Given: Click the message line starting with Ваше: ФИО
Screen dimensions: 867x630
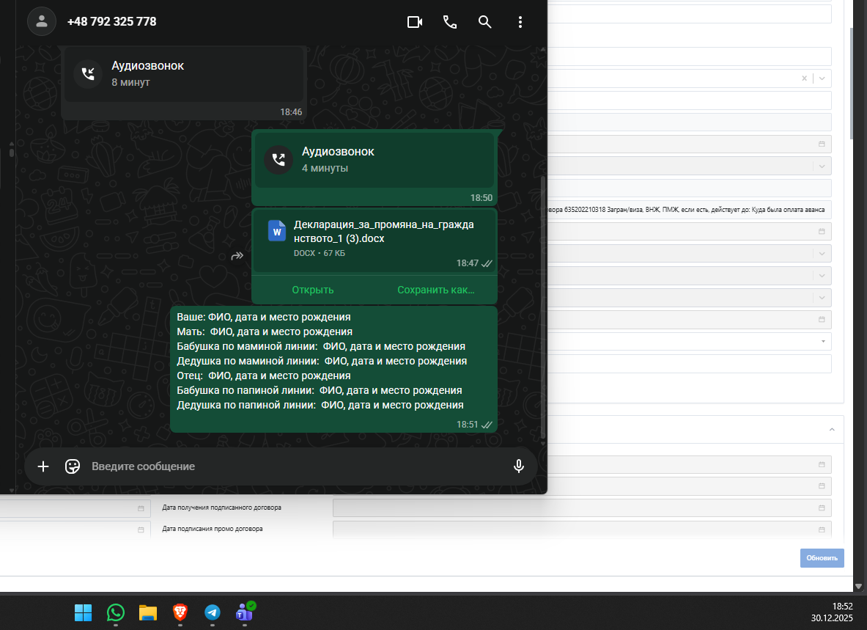Looking at the screenshot, I should (x=264, y=317).
